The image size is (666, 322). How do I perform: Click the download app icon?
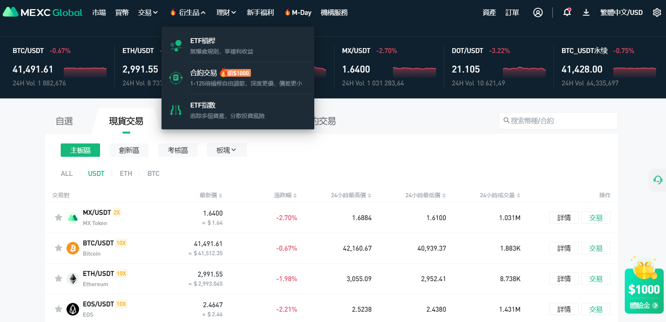point(586,13)
